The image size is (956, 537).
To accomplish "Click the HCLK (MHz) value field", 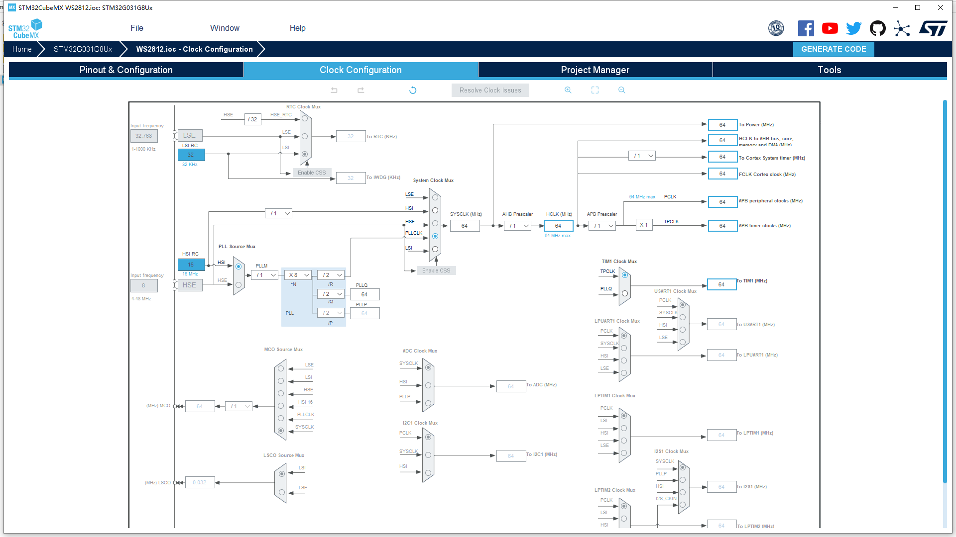I will pyautogui.click(x=559, y=226).
